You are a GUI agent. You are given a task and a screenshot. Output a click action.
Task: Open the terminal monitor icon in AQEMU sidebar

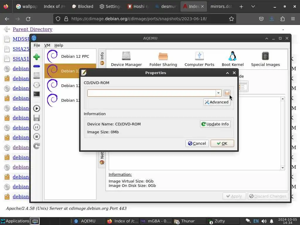coord(37,94)
